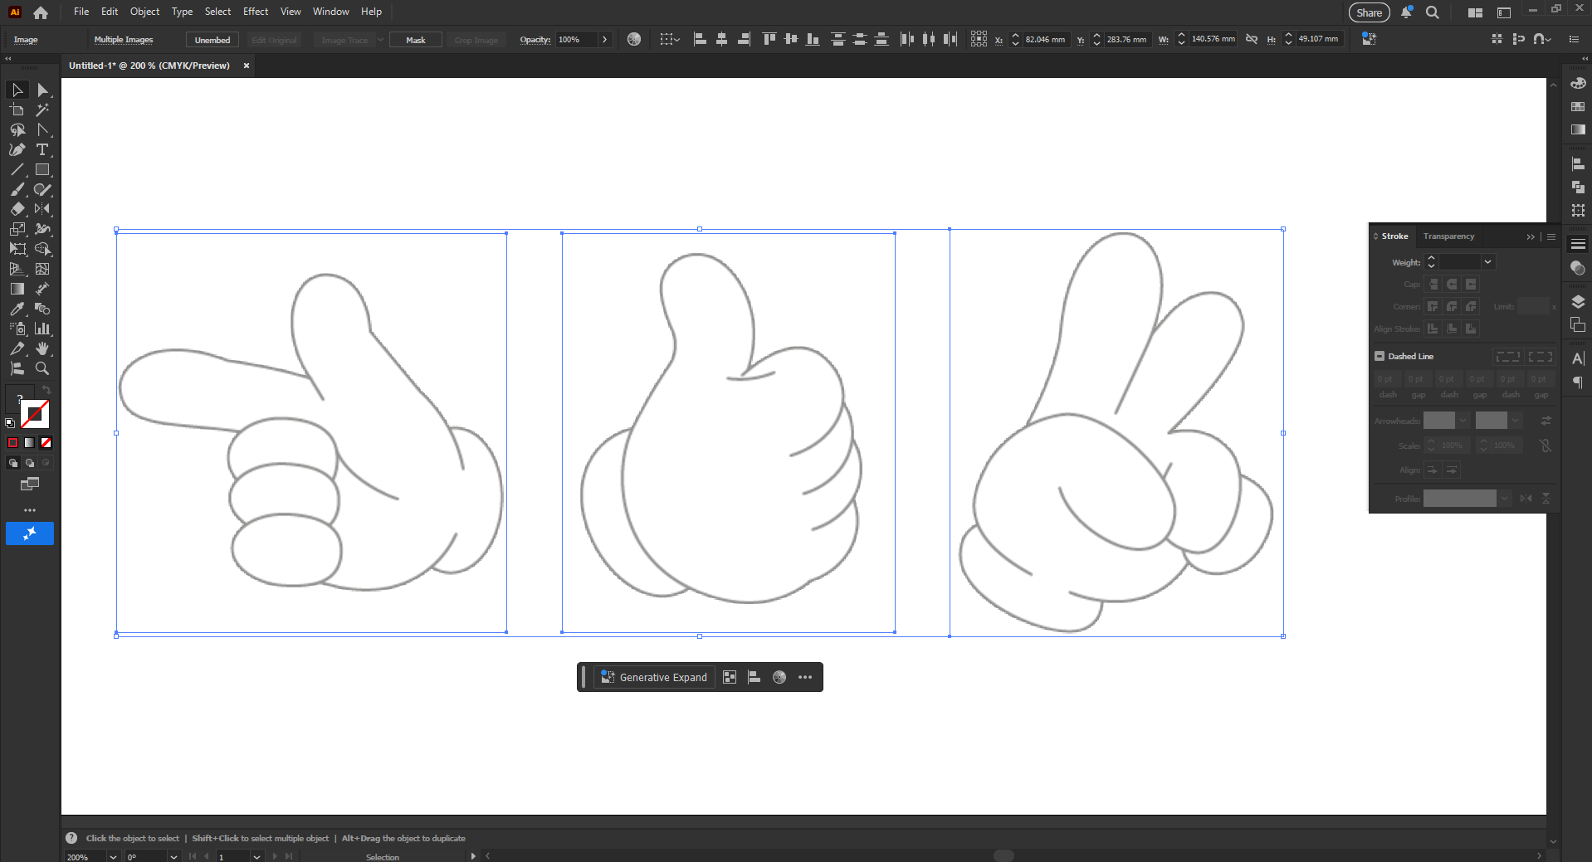Viewport: 1592px width, 862px height.
Task: Open Align To options dropdown
Action: 670,39
